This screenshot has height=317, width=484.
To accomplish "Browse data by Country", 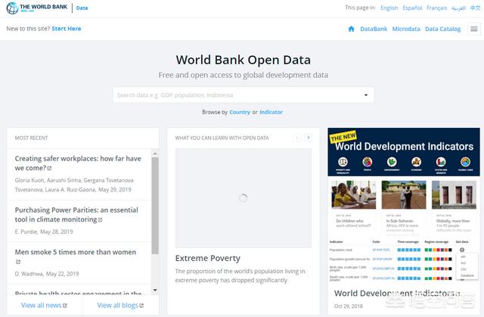I will 240,112.
